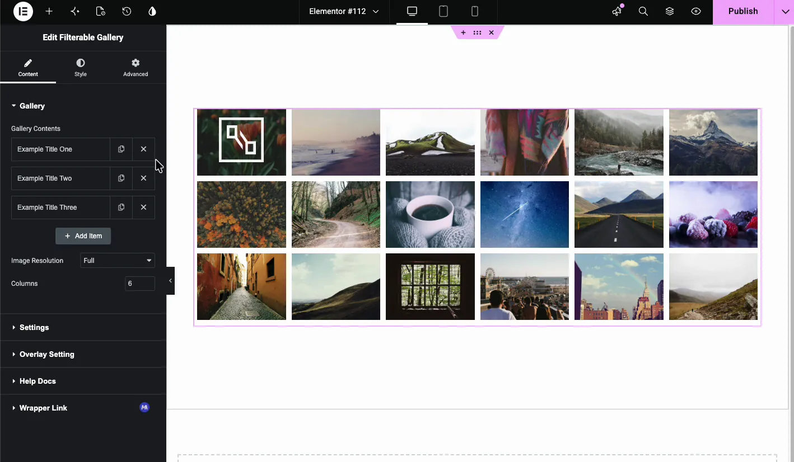This screenshot has width=794, height=462.
Task: Select the aerial autumn trees thumbnail
Action: click(241, 214)
